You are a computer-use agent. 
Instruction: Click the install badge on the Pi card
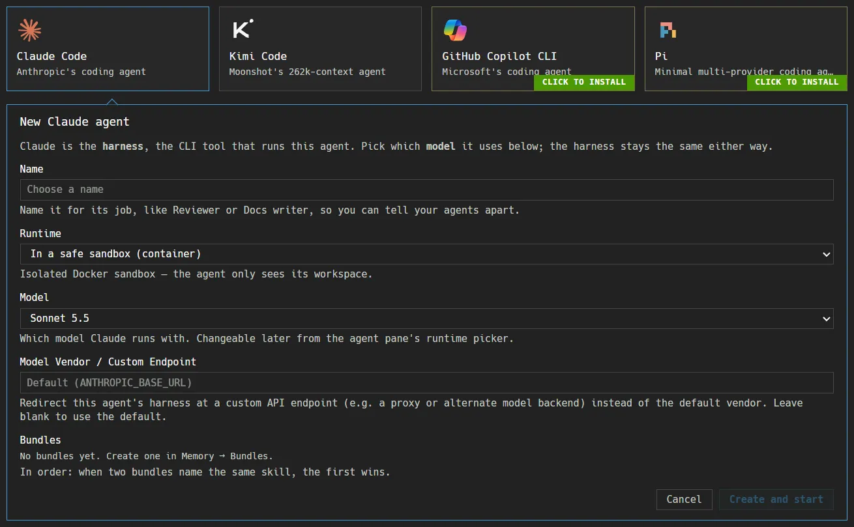[x=797, y=82]
